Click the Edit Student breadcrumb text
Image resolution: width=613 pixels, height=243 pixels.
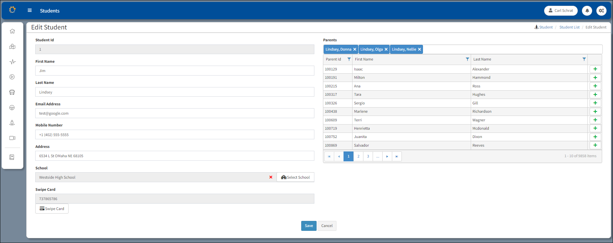596,27
